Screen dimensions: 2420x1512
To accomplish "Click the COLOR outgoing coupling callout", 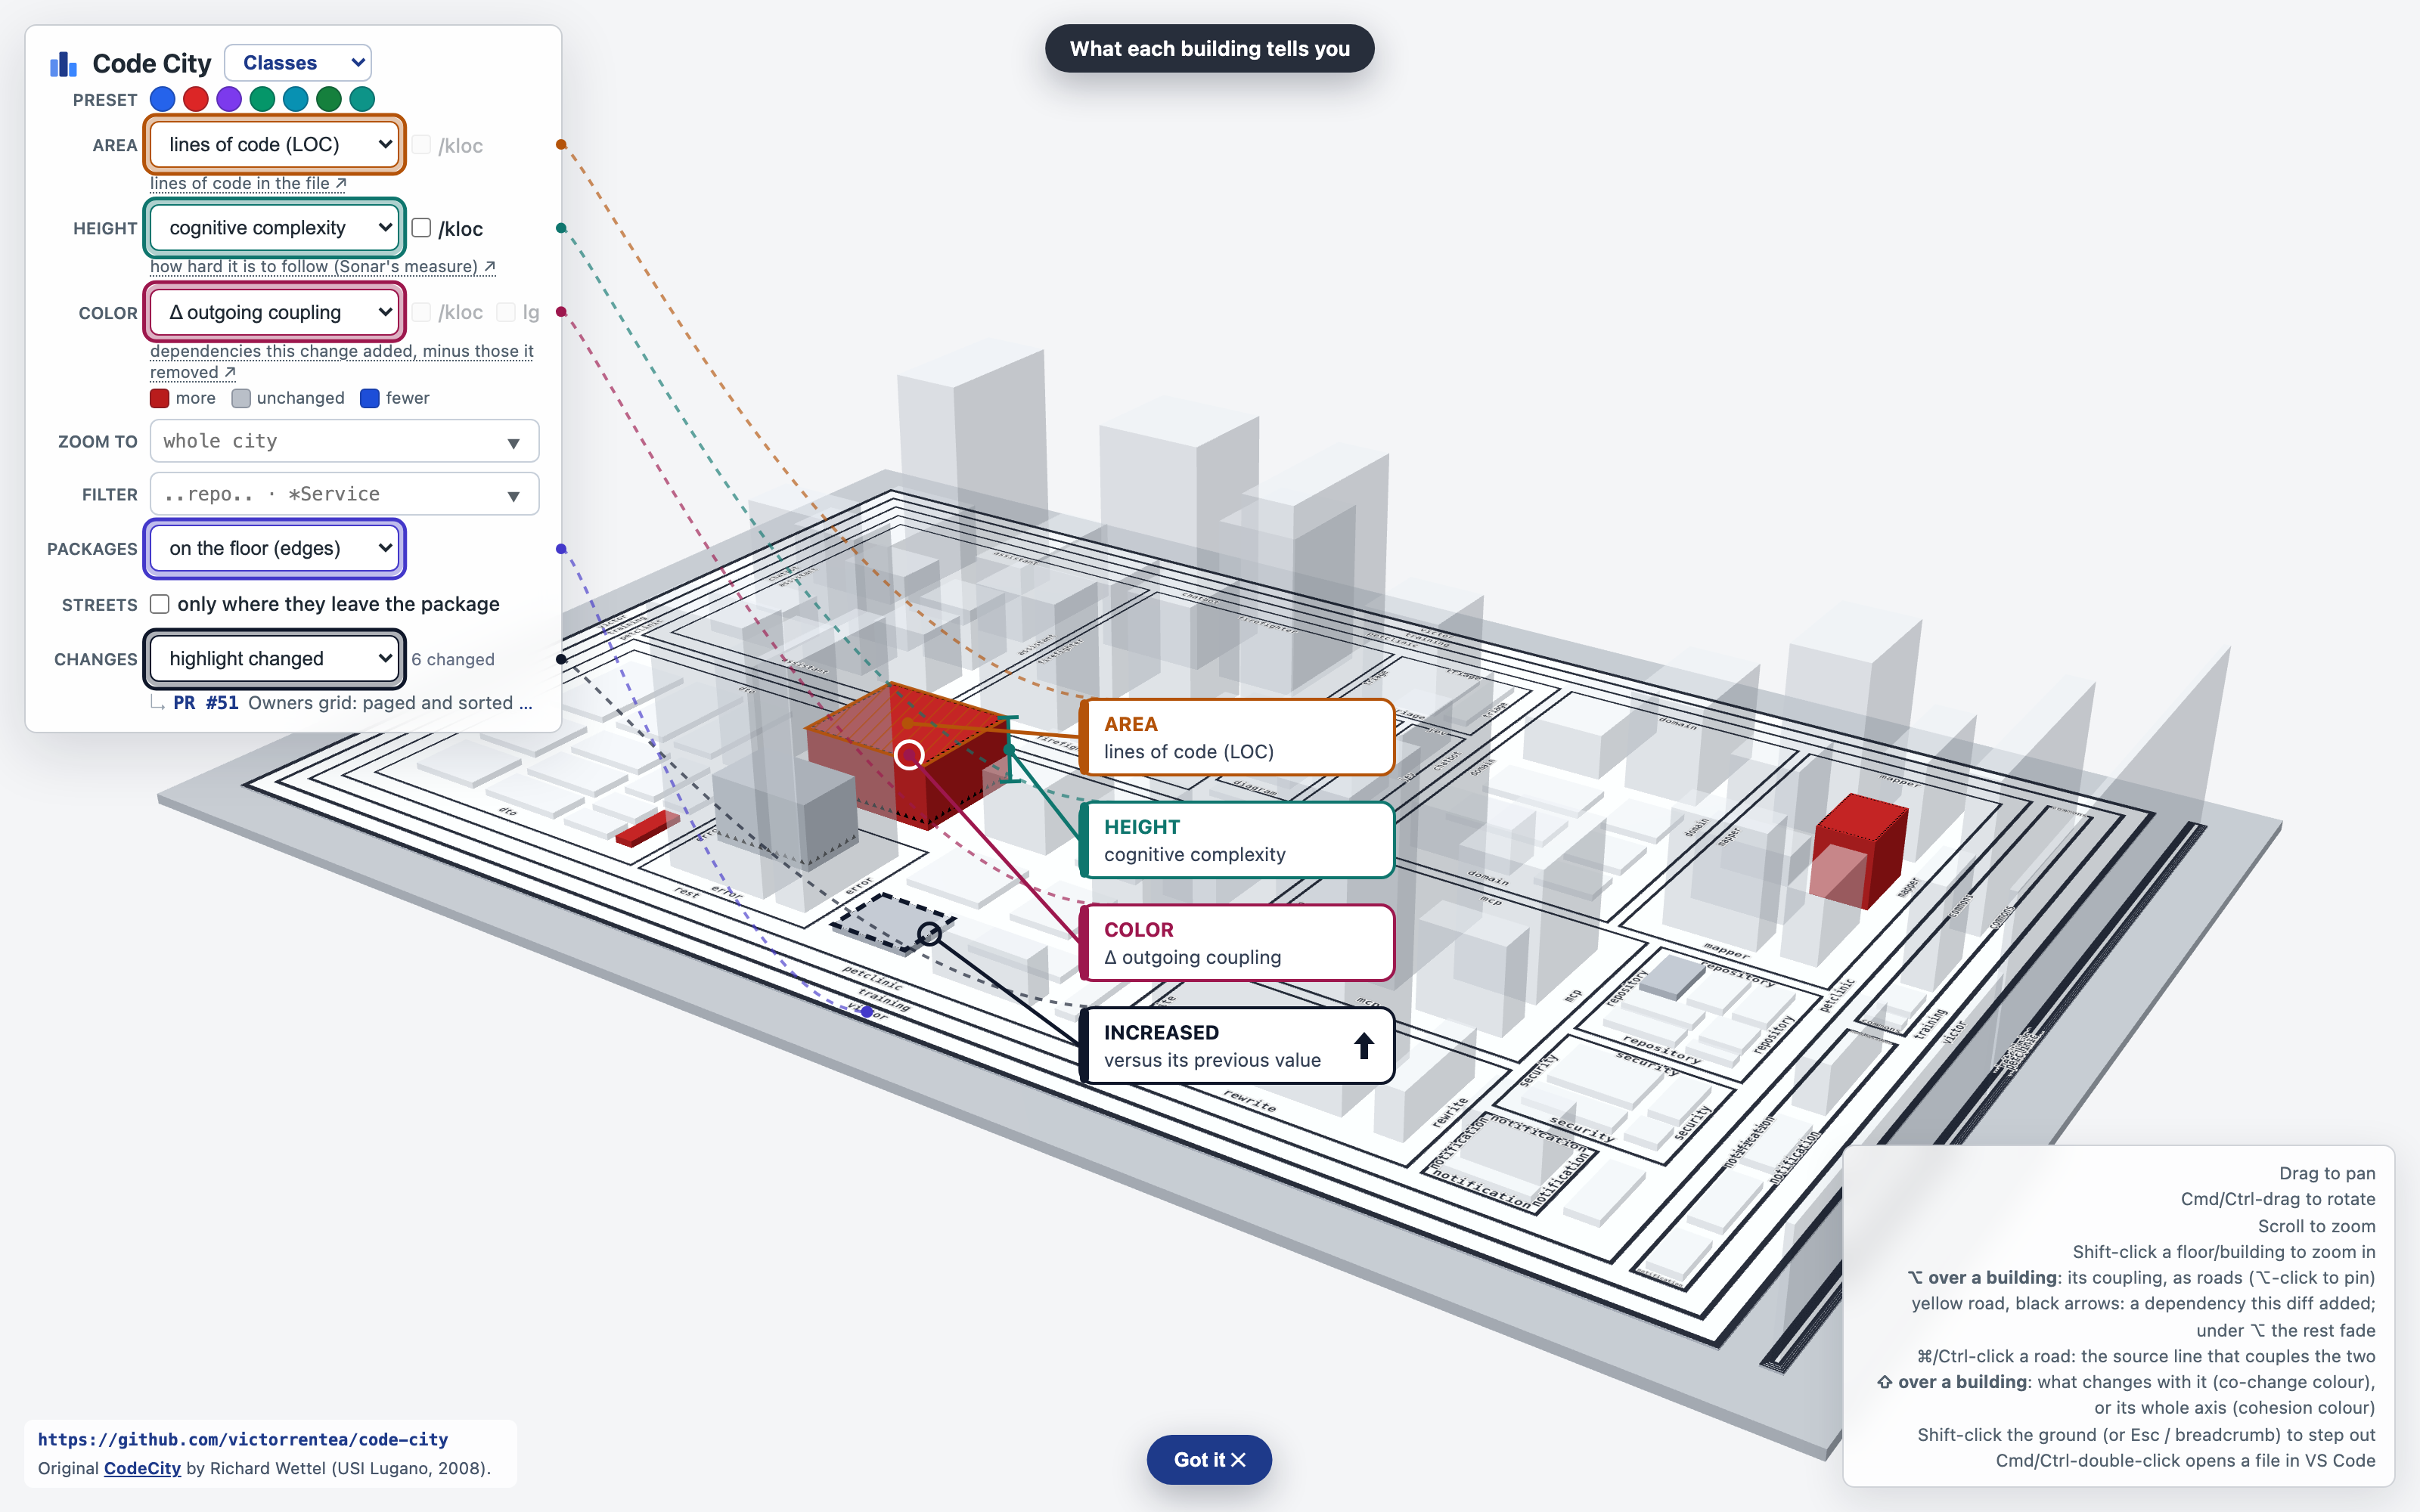I will (1237, 943).
